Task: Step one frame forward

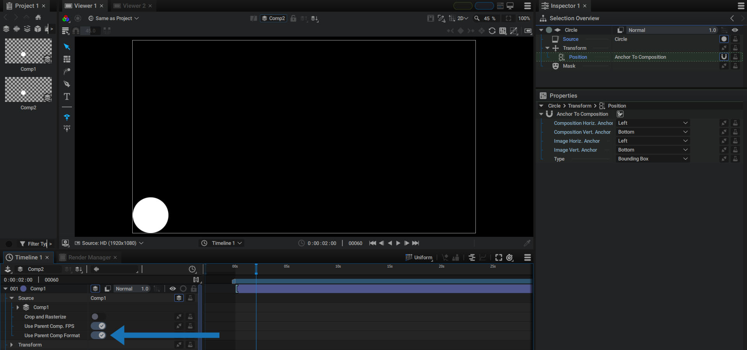Action: tap(407, 243)
